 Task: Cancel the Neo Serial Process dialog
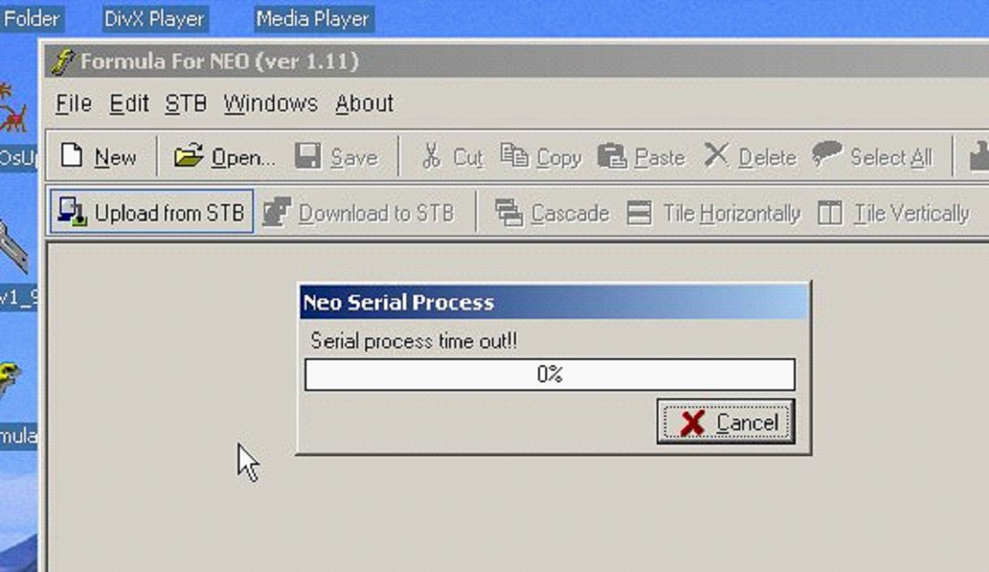[x=725, y=421]
